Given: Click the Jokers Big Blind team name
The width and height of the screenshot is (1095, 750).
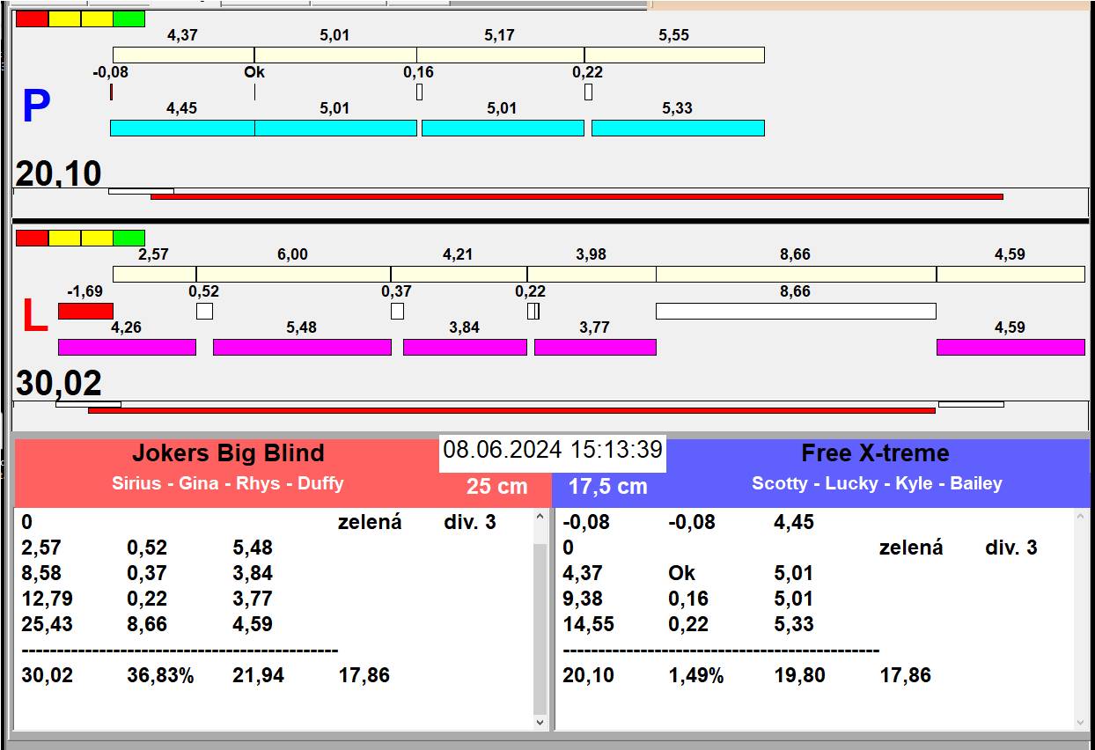Looking at the screenshot, I should click(x=228, y=453).
